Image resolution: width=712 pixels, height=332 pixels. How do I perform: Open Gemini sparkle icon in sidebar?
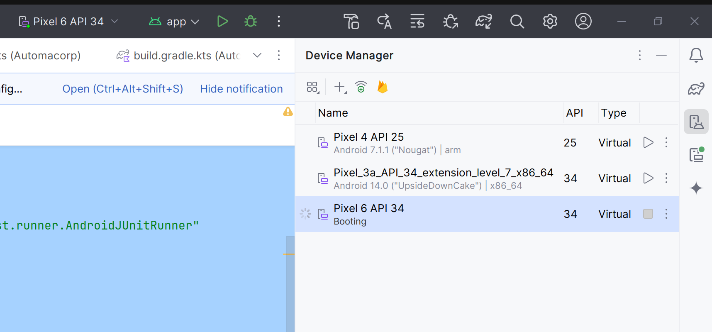(696, 188)
